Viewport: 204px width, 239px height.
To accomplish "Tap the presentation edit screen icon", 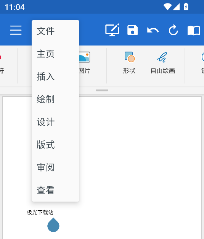I will [112, 30].
